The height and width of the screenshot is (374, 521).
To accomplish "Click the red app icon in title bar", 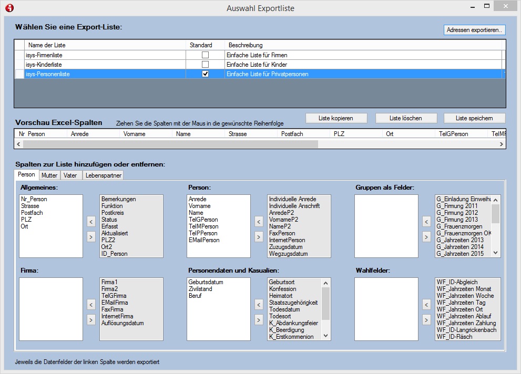I will [x=9, y=8].
